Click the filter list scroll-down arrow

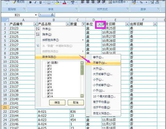pyautogui.click(x=82, y=96)
